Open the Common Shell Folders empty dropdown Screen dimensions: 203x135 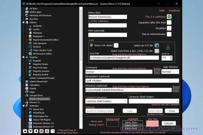[x=154, y=101]
